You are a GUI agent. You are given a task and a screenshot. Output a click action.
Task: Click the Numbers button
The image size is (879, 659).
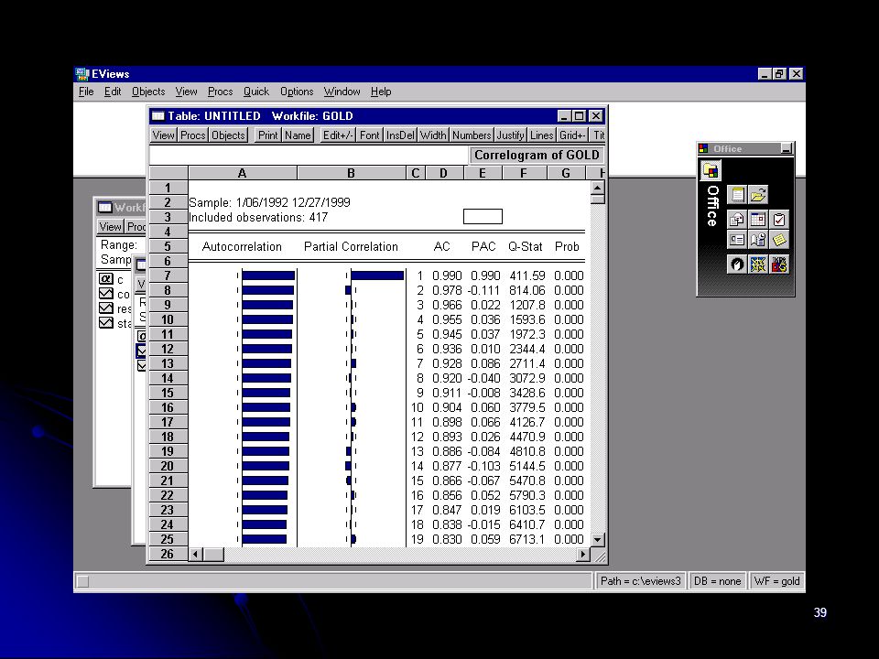pos(472,135)
